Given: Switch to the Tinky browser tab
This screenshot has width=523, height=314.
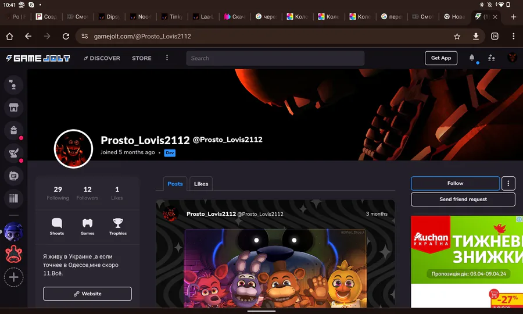Looking at the screenshot, I should coord(172,17).
